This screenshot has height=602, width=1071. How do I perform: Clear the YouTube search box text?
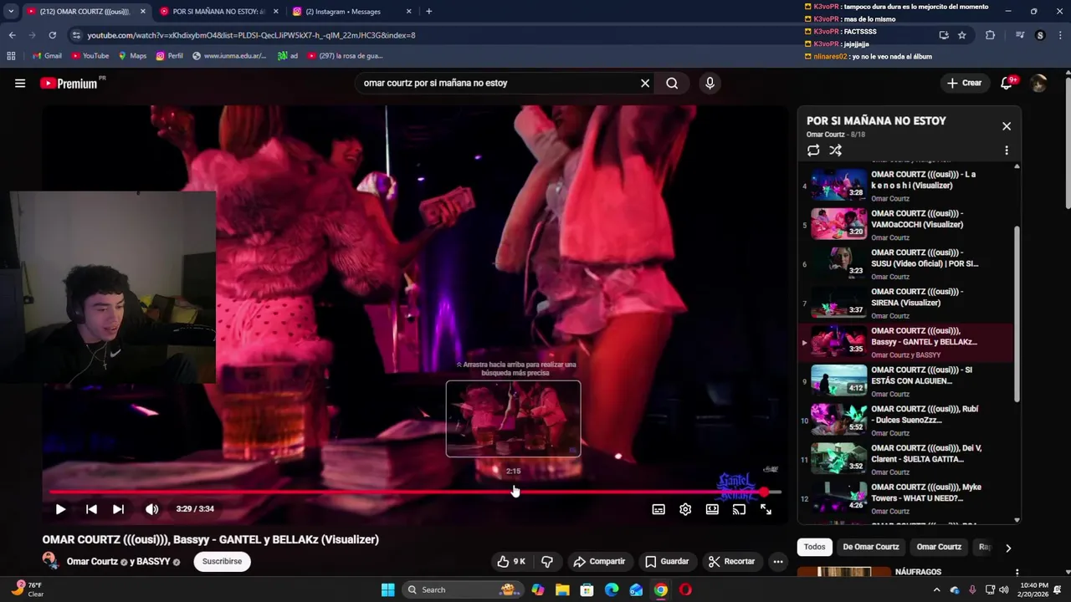[645, 83]
